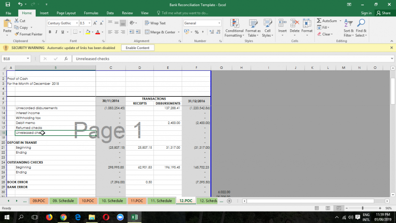Click Sign in link
The height and width of the screenshot is (223, 396).
pos(366,13)
